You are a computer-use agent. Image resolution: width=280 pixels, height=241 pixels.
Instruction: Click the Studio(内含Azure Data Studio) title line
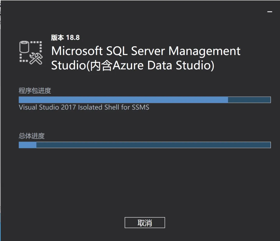[x=132, y=65]
